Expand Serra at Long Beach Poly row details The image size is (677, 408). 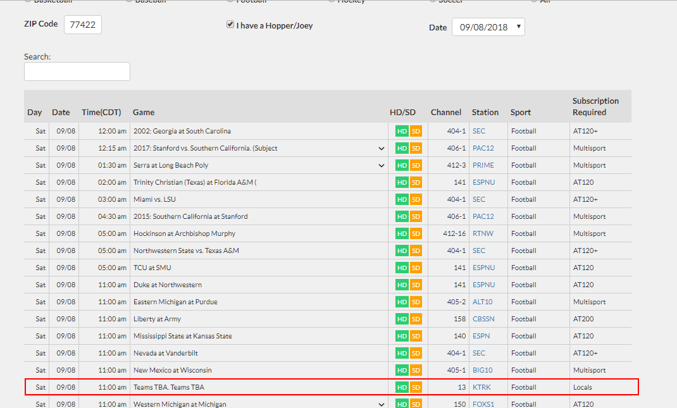point(382,165)
